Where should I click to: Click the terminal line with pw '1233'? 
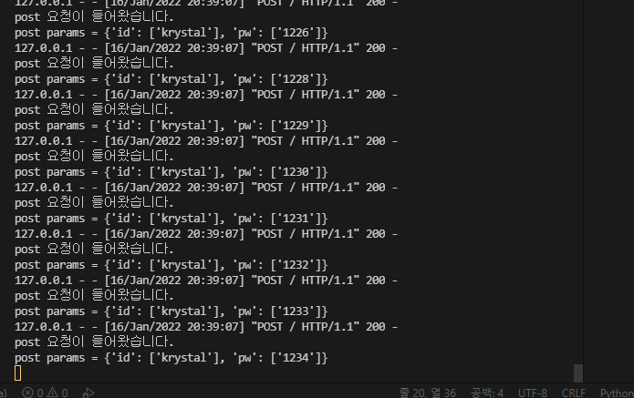coord(171,311)
